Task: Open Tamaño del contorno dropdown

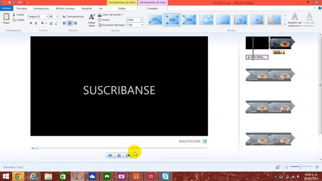Action: coord(295,20)
